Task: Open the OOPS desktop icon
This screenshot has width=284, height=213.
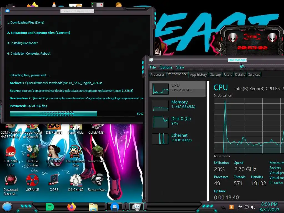Action: [x=54, y=182]
